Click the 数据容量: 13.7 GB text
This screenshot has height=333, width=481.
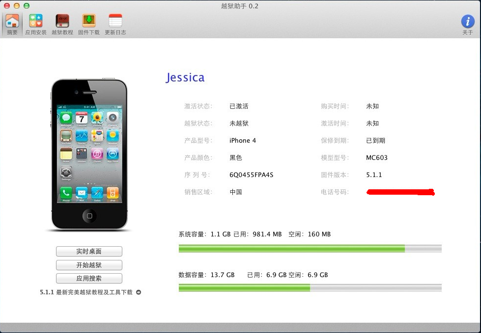206,275
